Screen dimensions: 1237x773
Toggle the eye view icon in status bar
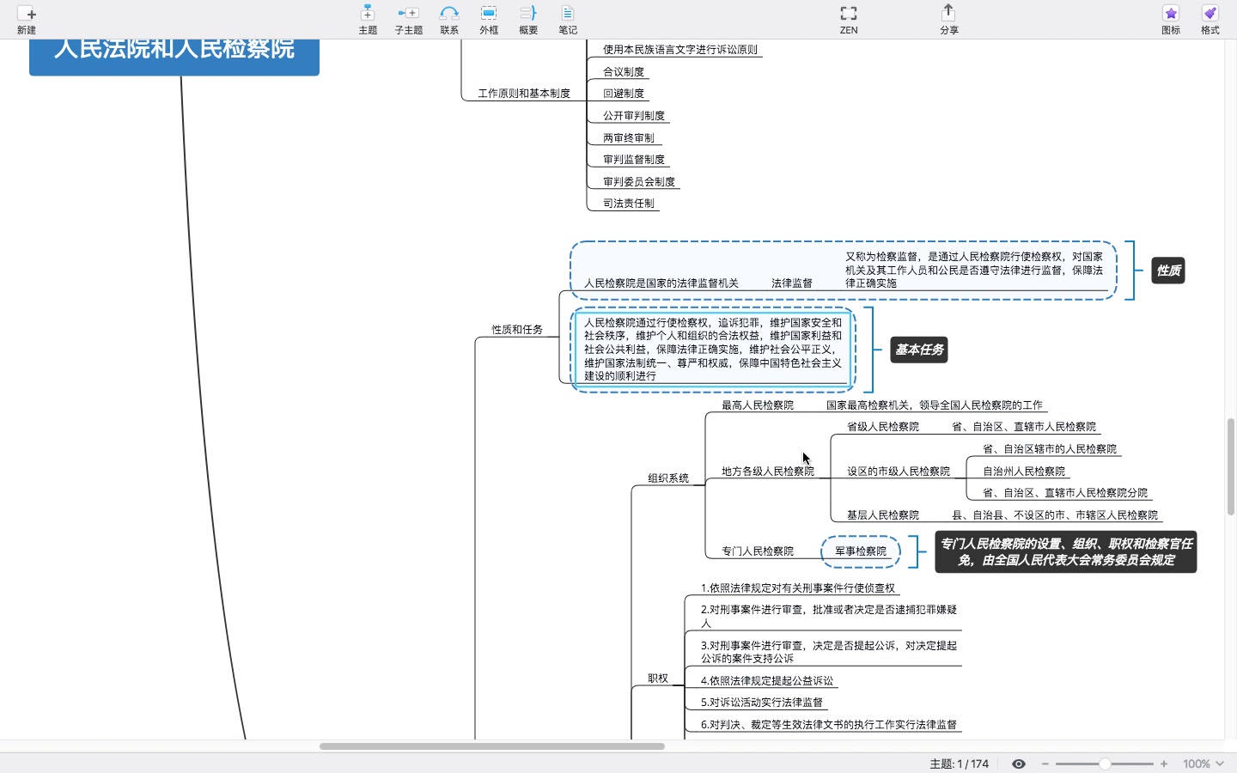point(1019,764)
